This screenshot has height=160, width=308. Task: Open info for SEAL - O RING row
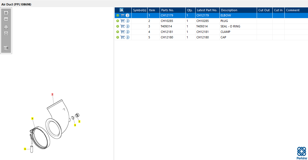(128, 26)
